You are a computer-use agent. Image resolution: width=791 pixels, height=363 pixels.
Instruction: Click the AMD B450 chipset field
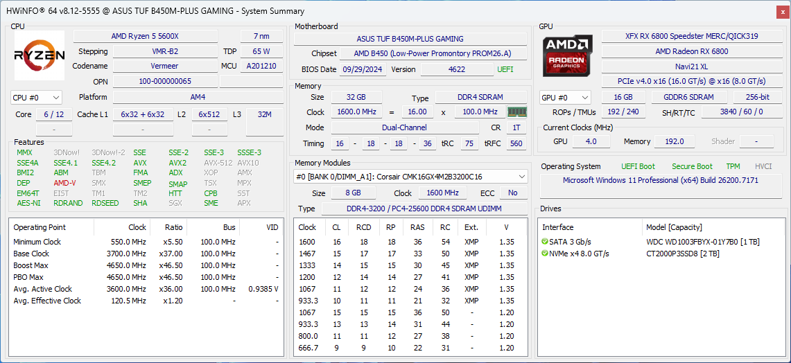(x=433, y=53)
